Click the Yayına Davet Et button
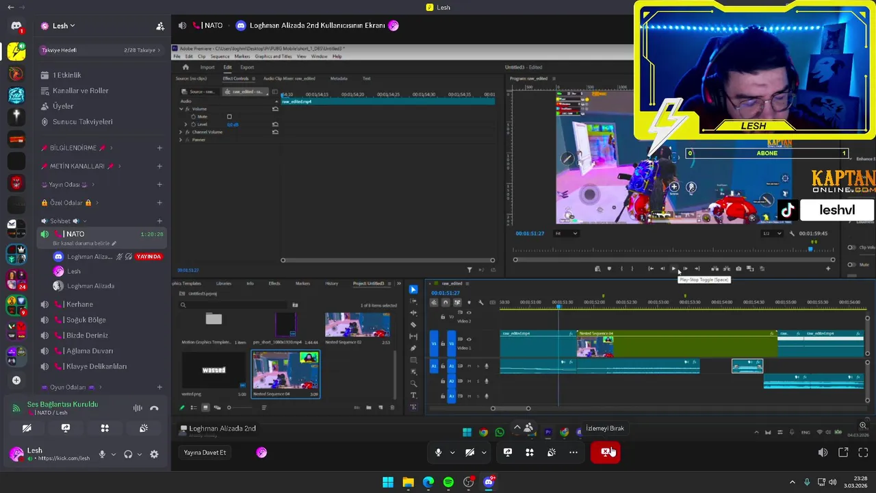Screen dimensions: 876x493 tap(205, 452)
